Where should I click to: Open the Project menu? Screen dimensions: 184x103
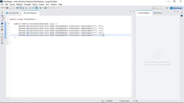pyautogui.click(x=42, y=5)
